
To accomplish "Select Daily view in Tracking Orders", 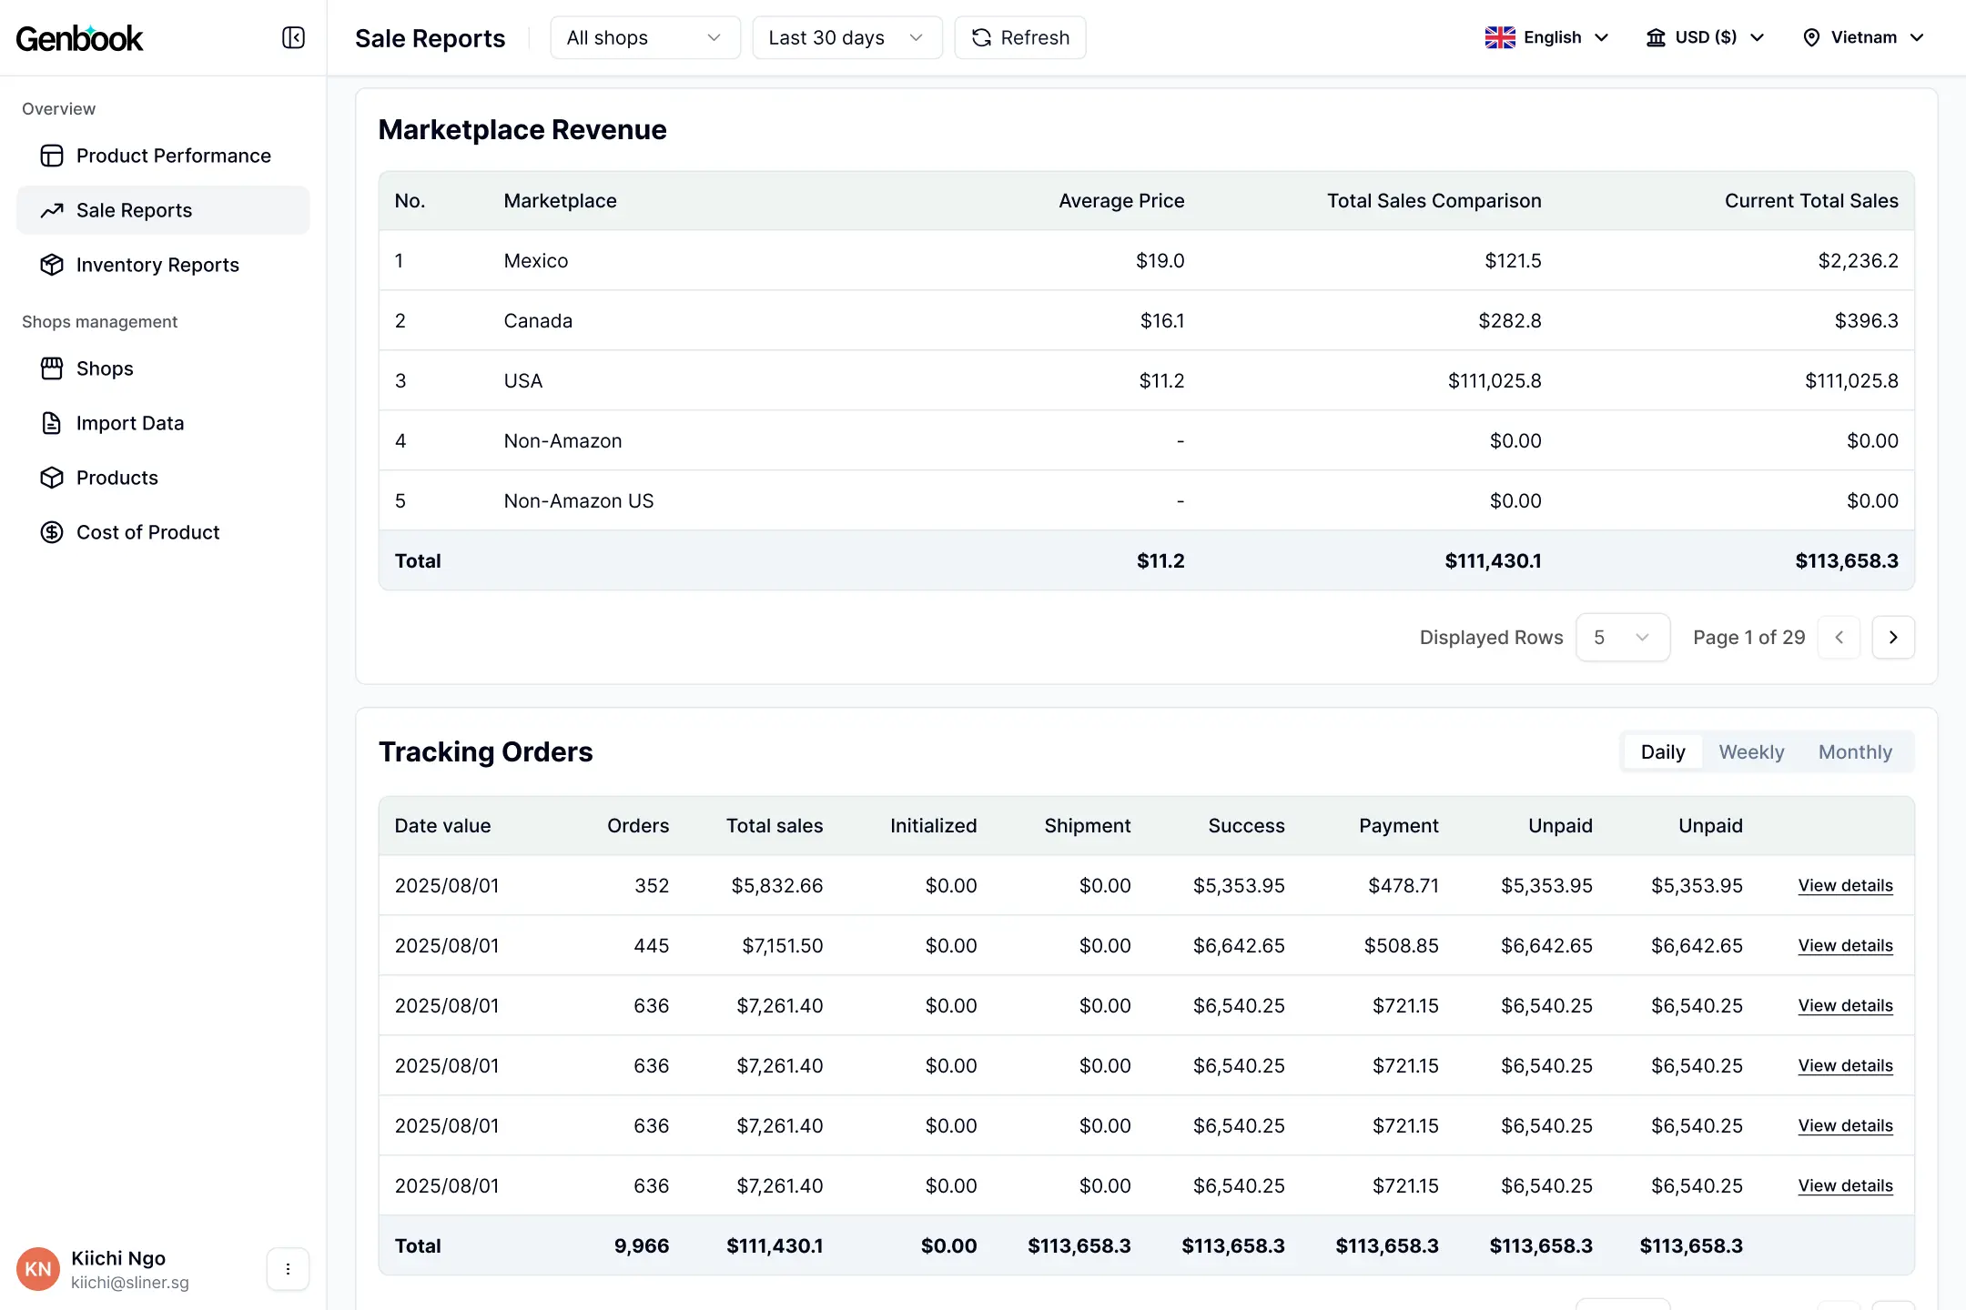I will [1662, 752].
